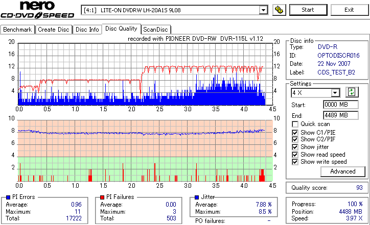
Task: Switch to the Benchmark tab
Action: tap(17, 30)
